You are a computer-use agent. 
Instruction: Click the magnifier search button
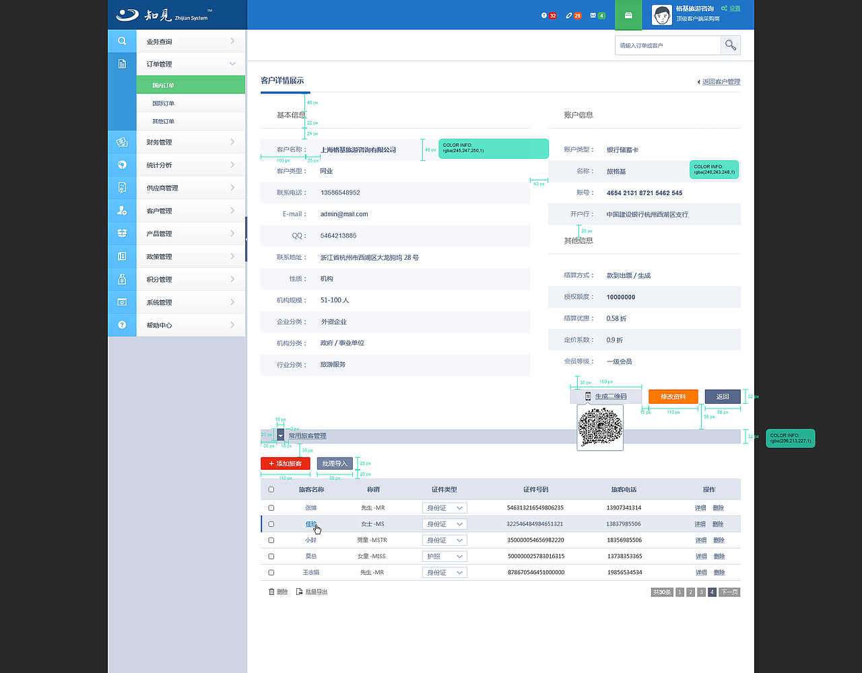[x=731, y=45]
